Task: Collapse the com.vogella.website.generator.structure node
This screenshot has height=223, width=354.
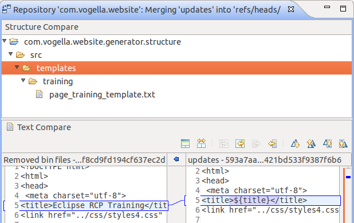Action: (4, 41)
